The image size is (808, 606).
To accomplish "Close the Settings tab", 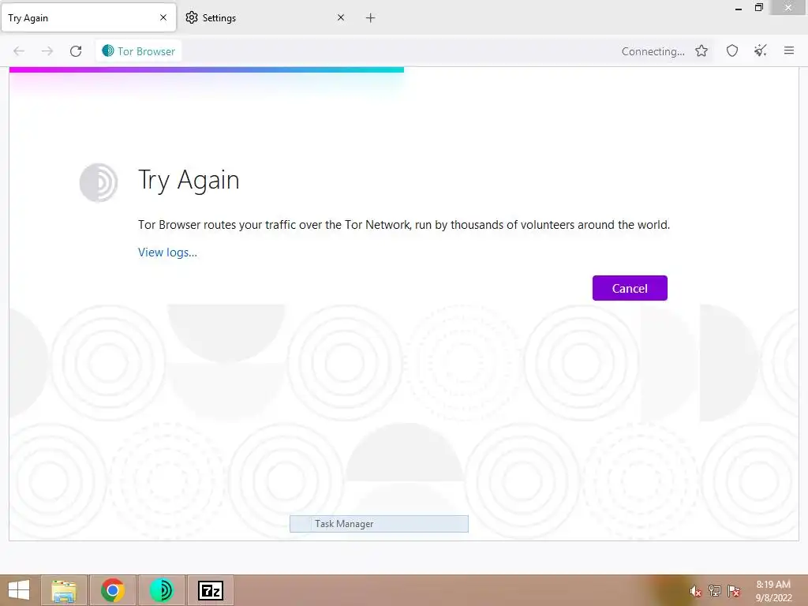I will coord(341,17).
